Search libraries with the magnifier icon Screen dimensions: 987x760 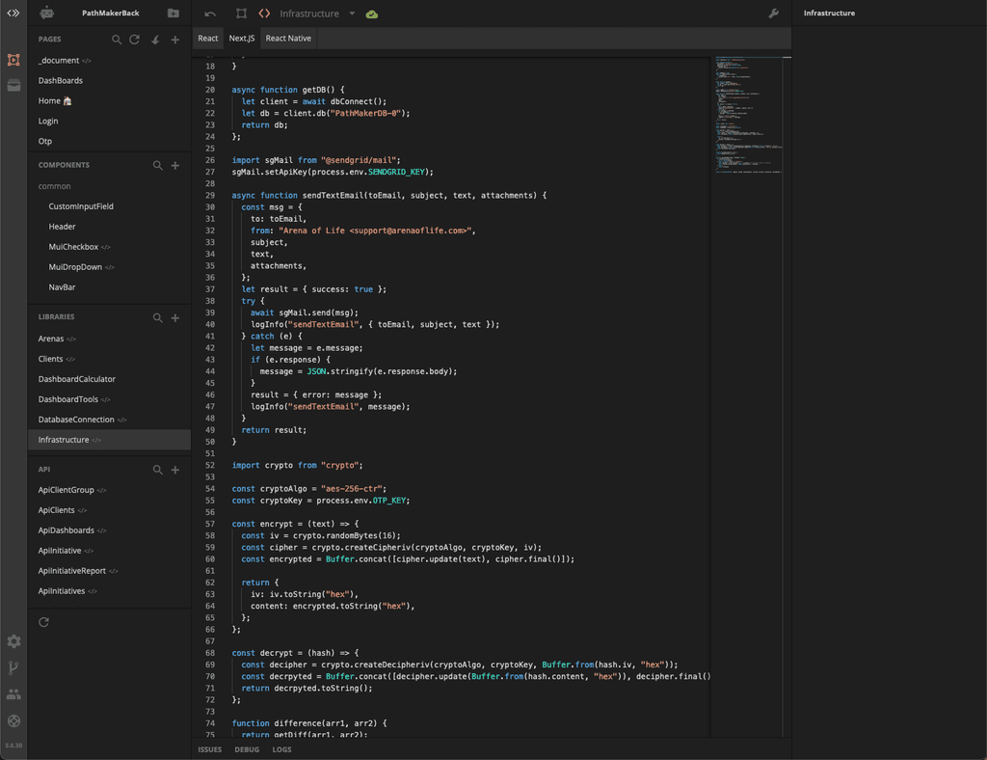[157, 317]
